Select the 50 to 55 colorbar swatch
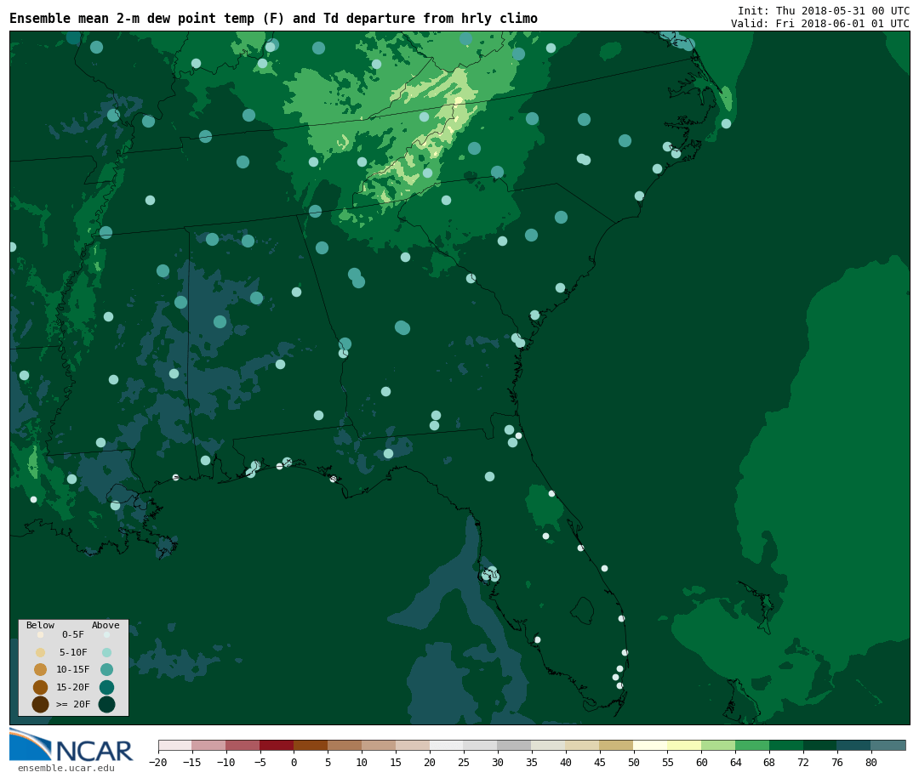 [x=651, y=746]
